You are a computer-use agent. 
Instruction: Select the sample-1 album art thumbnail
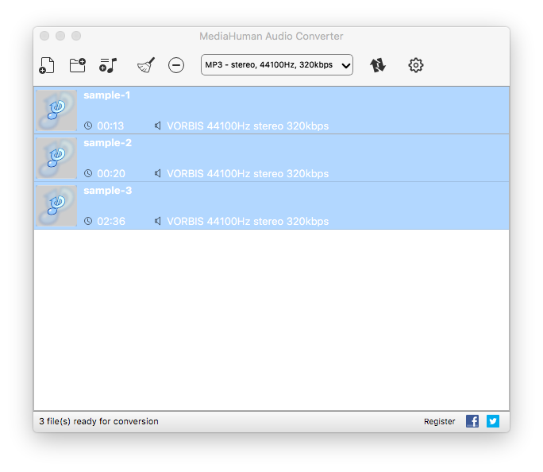(x=56, y=110)
